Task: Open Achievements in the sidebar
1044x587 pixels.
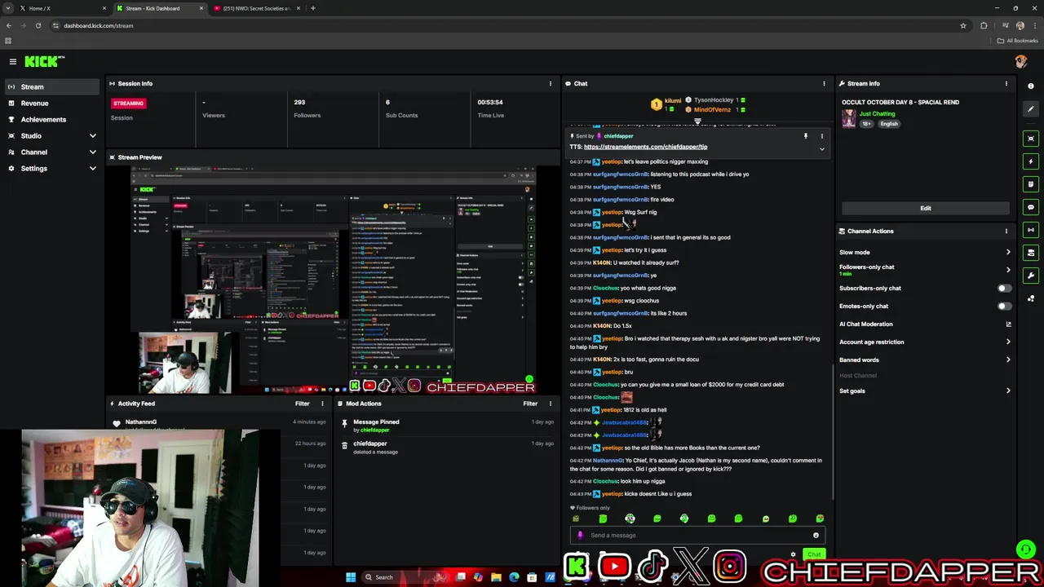Action: 52,119
